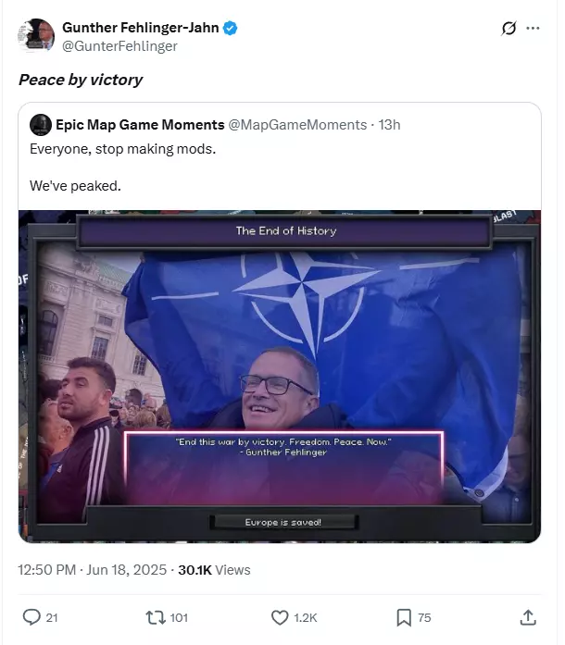Click the blue verified badge icon
Viewport: 565px width, 645px height.
[x=230, y=28]
